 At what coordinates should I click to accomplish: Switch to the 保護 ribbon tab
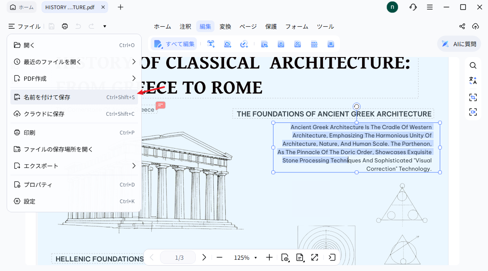coord(271,27)
